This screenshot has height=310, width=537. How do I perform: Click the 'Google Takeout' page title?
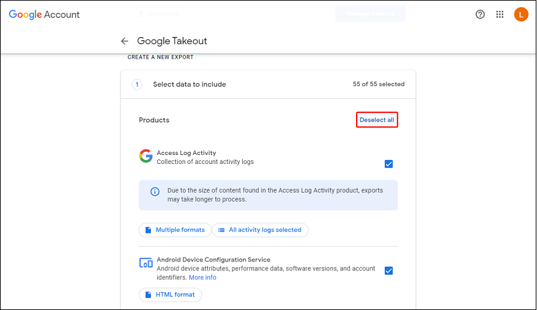point(172,41)
